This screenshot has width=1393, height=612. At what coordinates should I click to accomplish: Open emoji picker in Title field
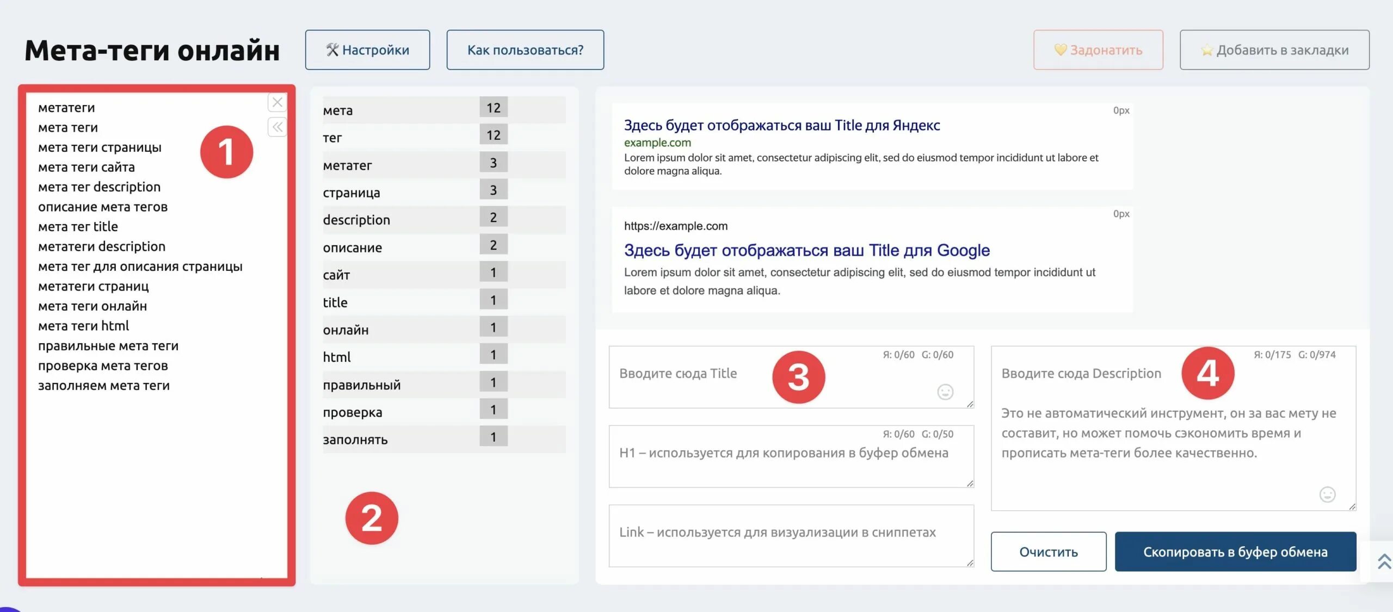945,392
